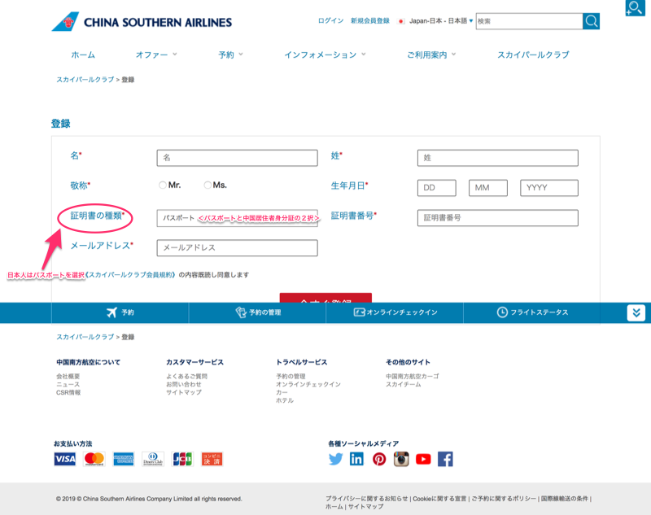Image resolution: width=651 pixels, height=515 pixels.
Task: Expand the 予約 navigation menu
Action: (x=230, y=55)
